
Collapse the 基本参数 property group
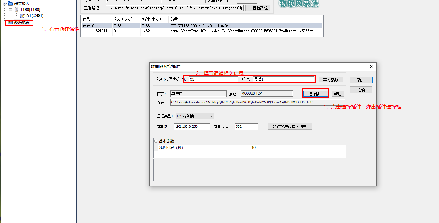[x=156, y=141]
